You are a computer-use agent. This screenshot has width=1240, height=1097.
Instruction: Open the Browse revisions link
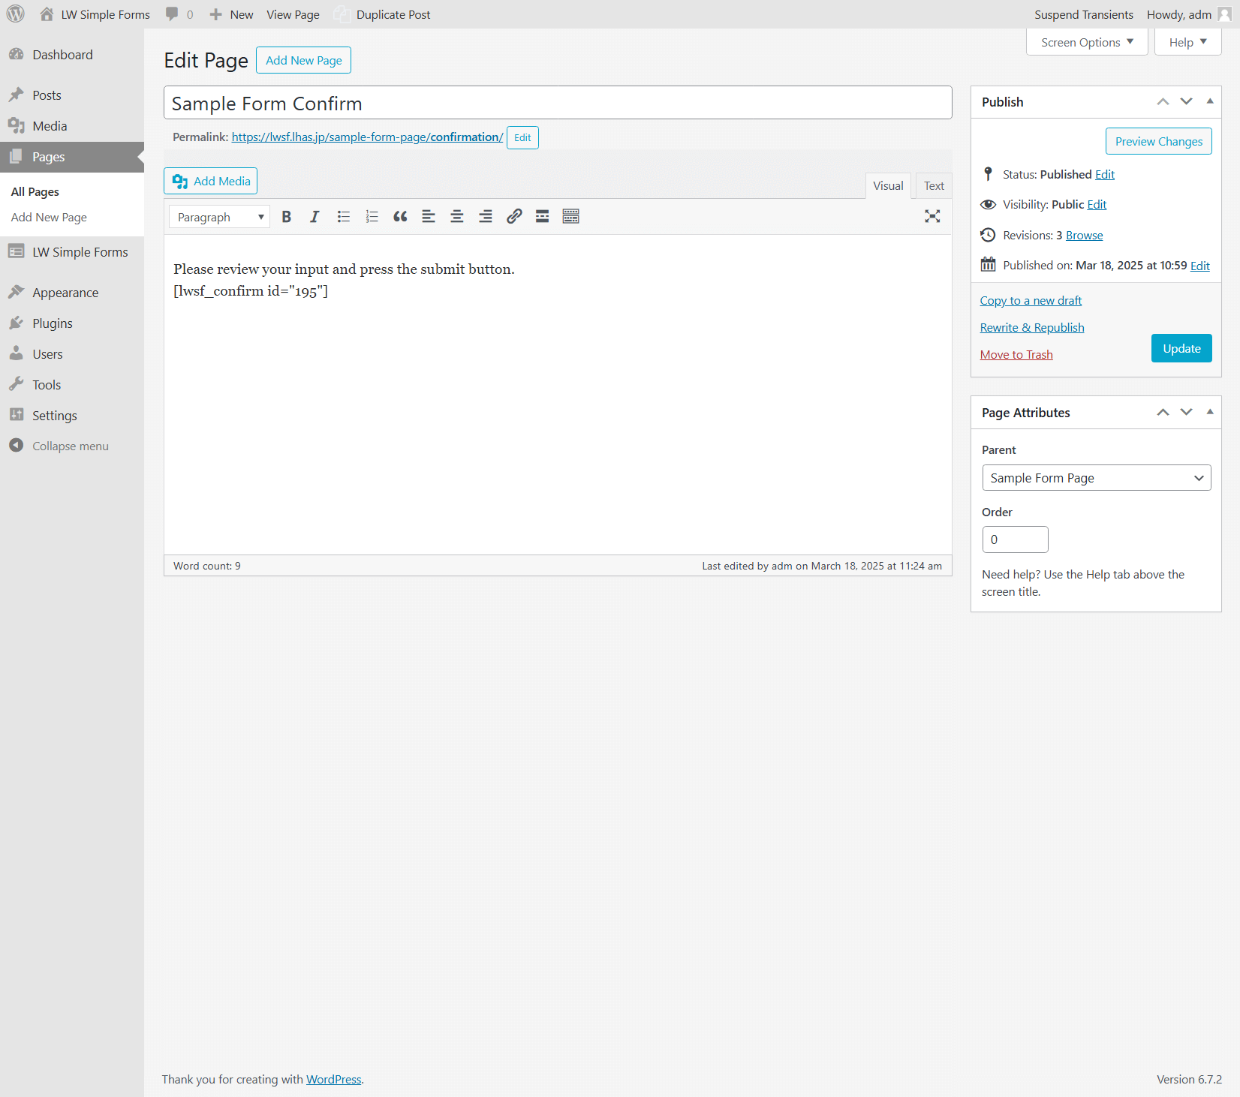tap(1083, 235)
